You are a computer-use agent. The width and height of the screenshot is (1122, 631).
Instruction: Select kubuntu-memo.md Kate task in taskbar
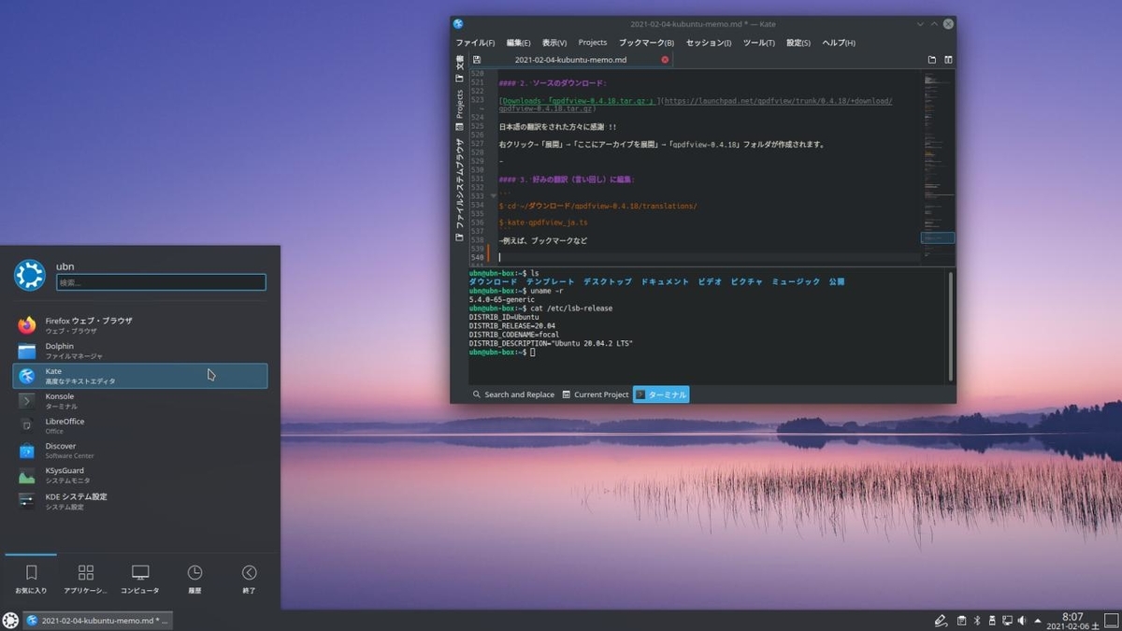tap(98, 620)
